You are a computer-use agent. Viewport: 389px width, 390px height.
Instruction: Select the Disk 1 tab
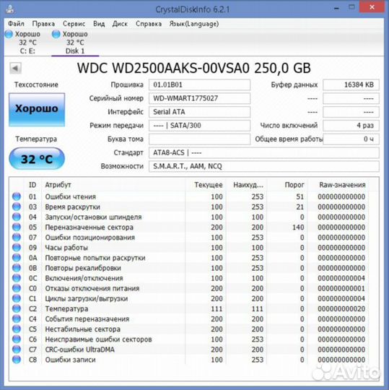(75, 43)
